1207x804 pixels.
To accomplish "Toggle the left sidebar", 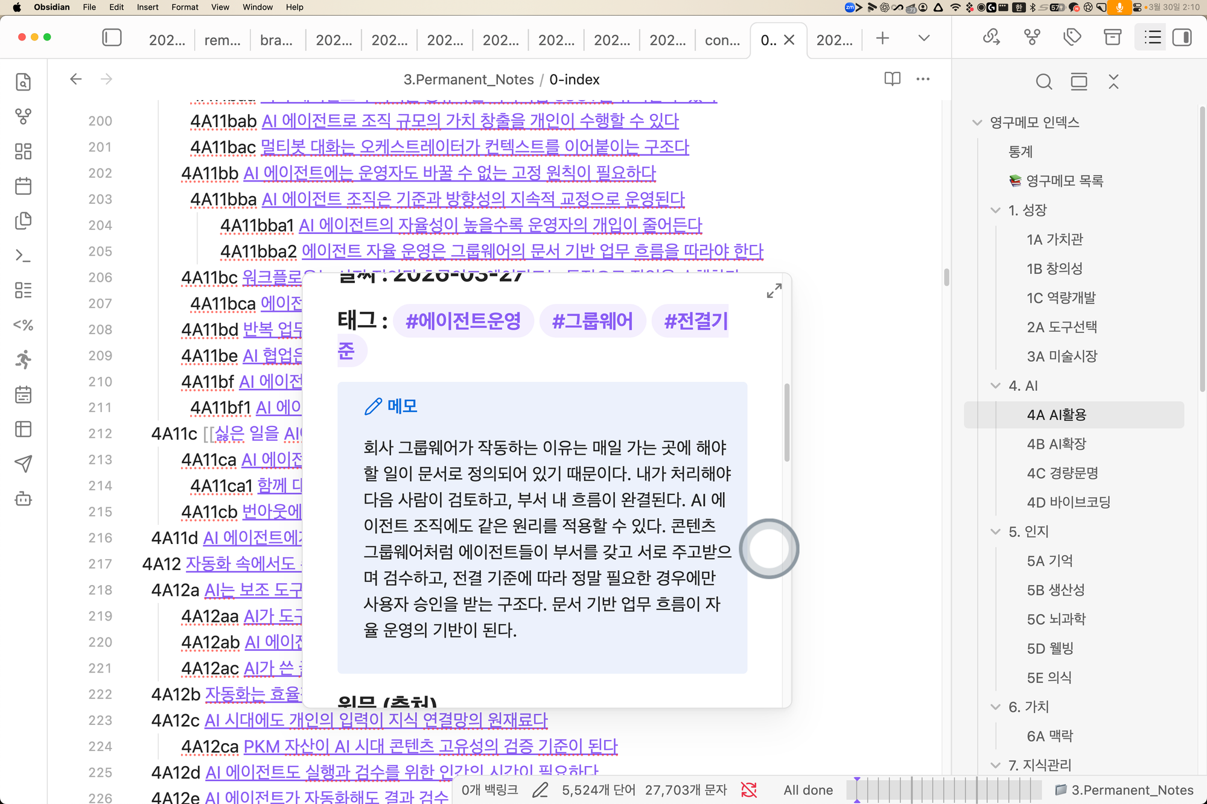I will point(112,37).
